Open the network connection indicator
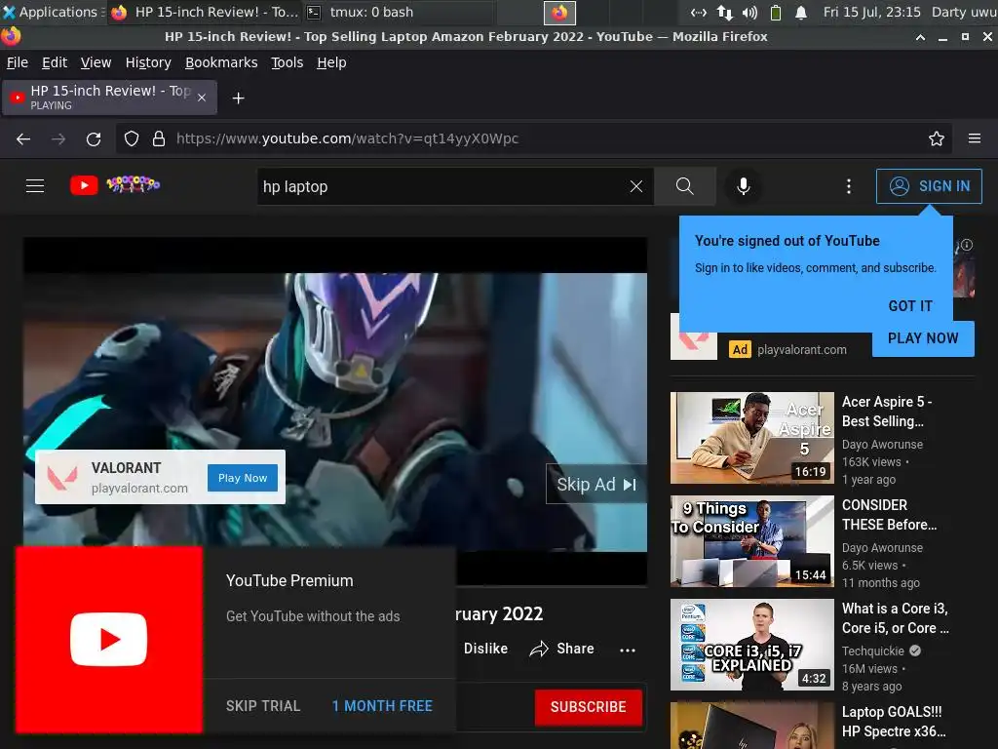This screenshot has width=998, height=749. (724, 12)
